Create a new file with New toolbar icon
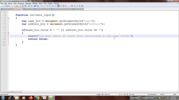The image size is (179, 100). (2, 6)
